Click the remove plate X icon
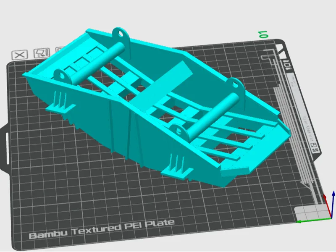The height and width of the screenshot is (252, 336). [19, 55]
